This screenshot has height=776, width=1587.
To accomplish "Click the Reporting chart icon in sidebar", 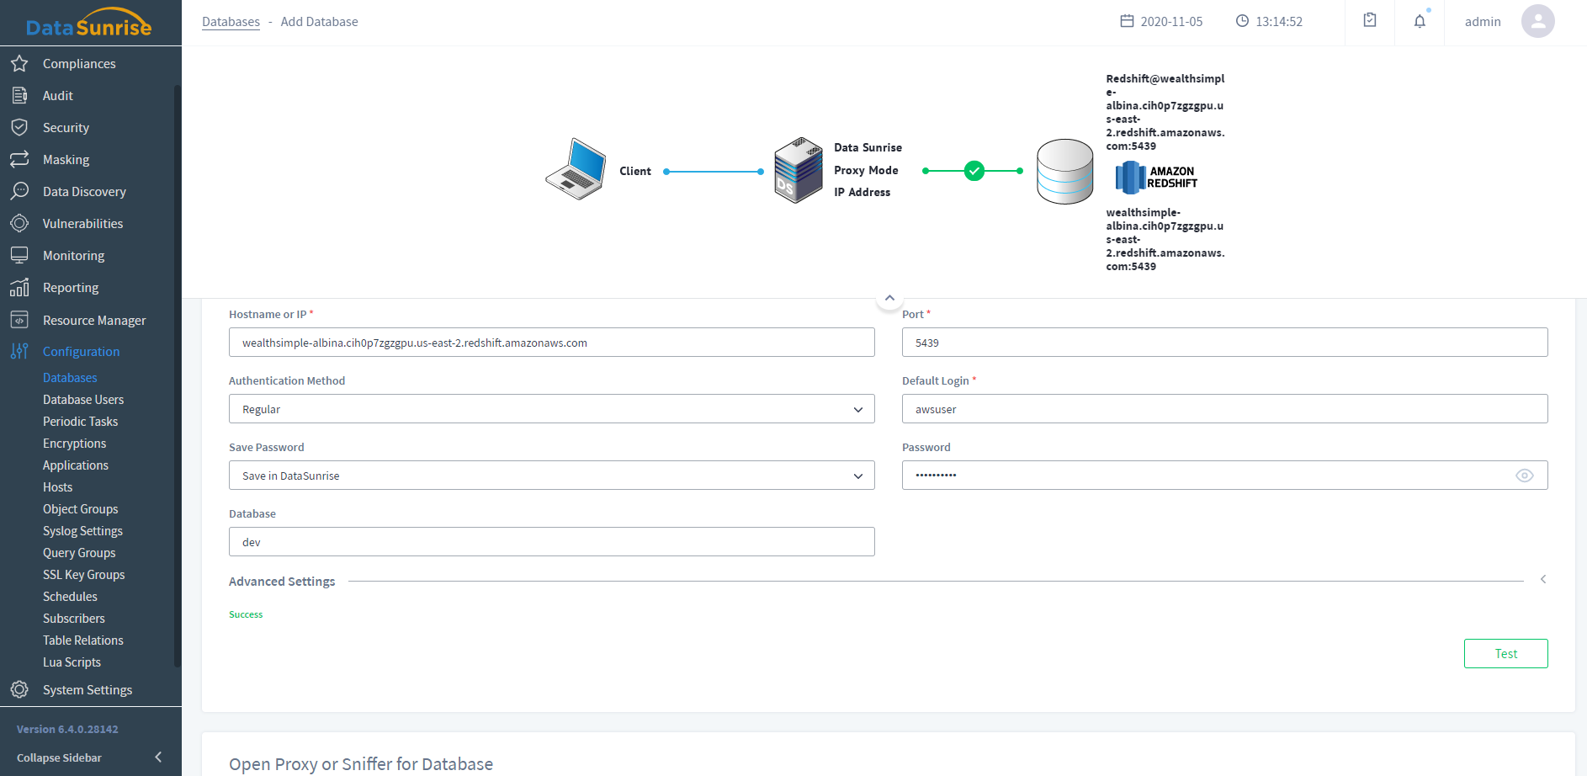I will coord(19,288).
